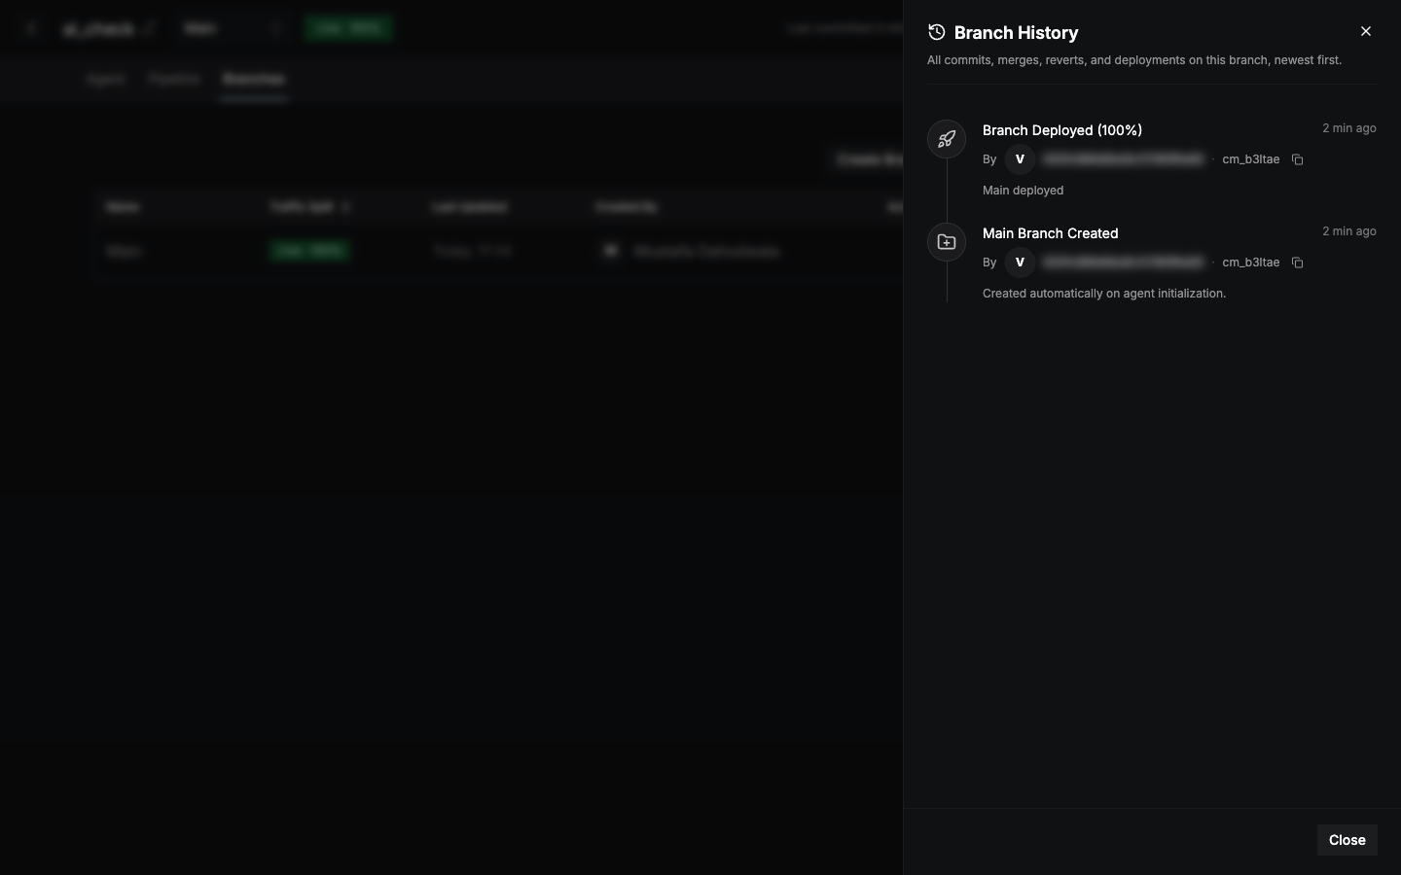Click the Branch History clock icon
This screenshot has height=875, width=1401.
(x=937, y=32)
